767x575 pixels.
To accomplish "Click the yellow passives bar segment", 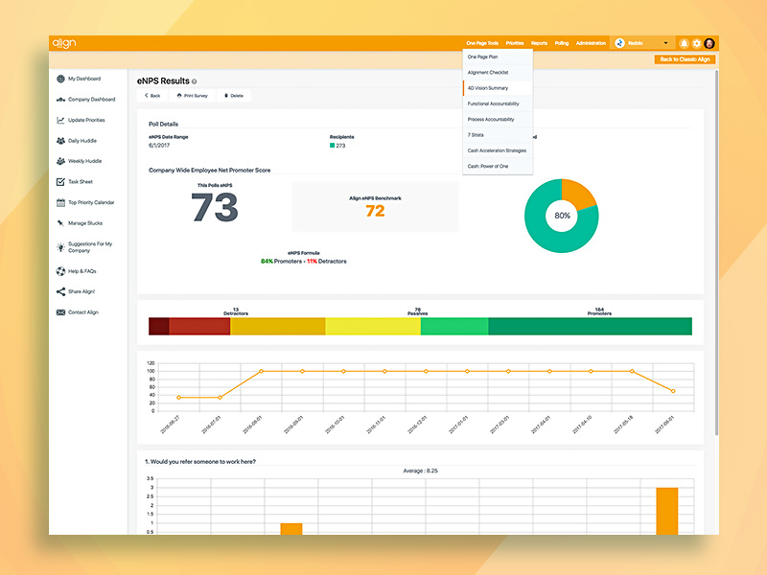I will [373, 327].
